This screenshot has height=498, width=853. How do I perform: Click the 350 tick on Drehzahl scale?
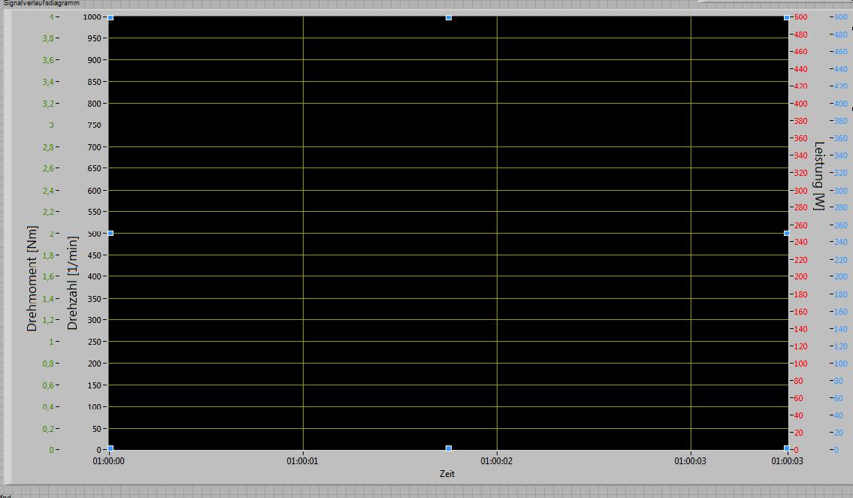coord(94,298)
